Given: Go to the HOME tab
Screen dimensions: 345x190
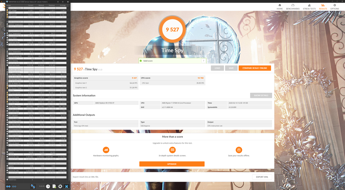Looking at the screenshot, I should (280, 7).
